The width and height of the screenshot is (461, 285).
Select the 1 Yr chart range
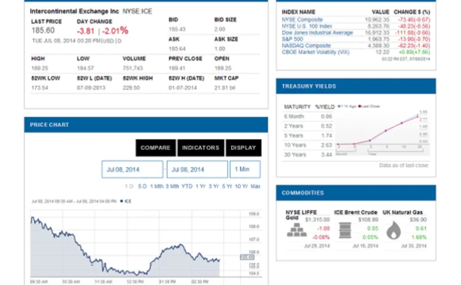(200, 187)
